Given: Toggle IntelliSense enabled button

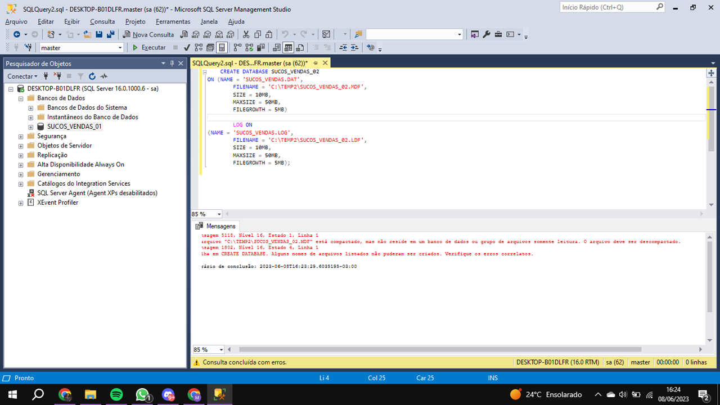Looking at the screenshot, I should click(222, 48).
